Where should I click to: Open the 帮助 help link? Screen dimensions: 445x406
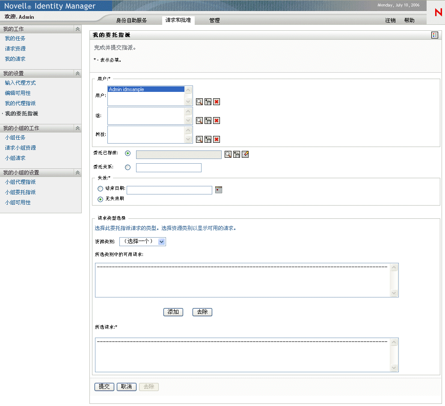[x=409, y=21]
